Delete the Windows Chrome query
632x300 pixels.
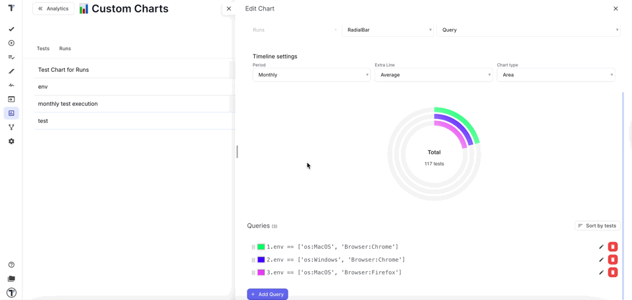pyautogui.click(x=613, y=260)
